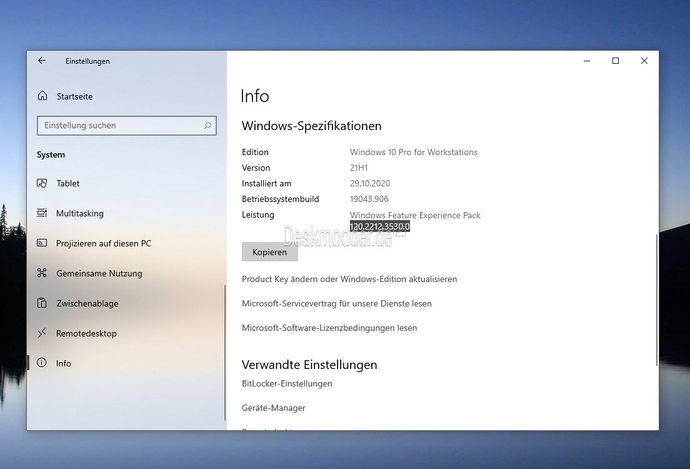
Task: Click the Edition label
Action: [x=255, y=153]
